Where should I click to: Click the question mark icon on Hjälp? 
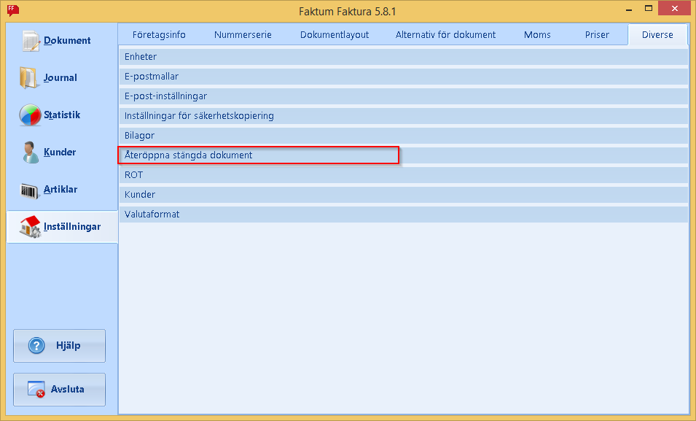coord(36,345)
